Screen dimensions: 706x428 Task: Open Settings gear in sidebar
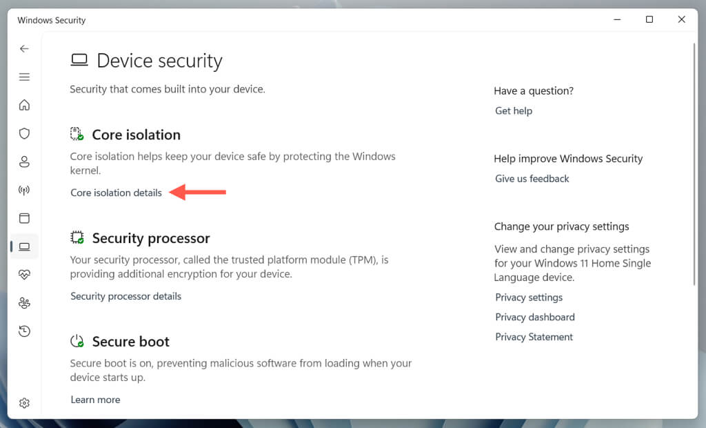click(x=24, y=402)
